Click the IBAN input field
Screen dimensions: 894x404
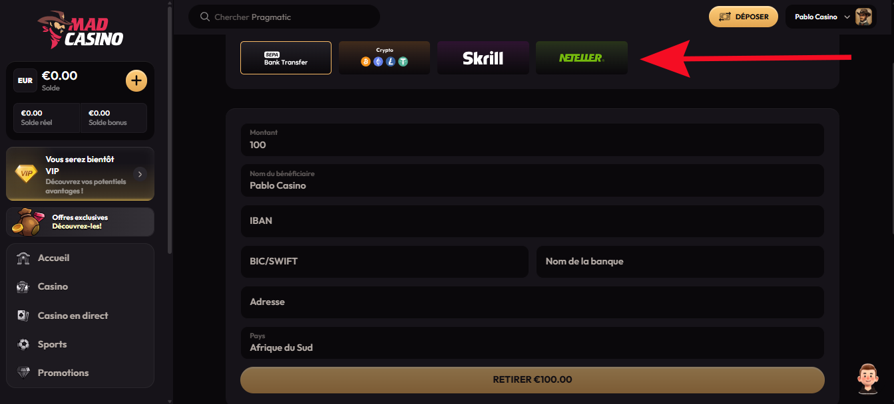533,221
